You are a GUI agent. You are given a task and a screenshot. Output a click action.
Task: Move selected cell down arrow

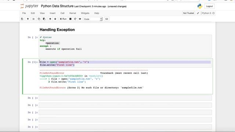55,19
